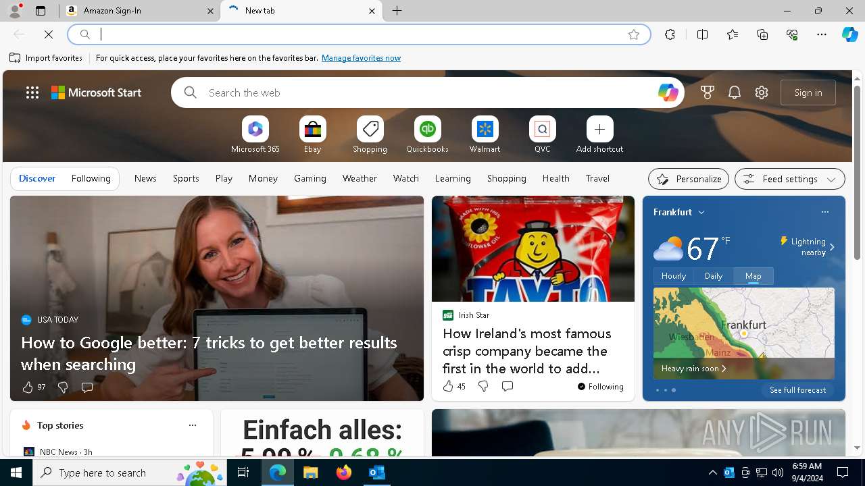865x486 pixels.
Task: Select the Gaming feed tab
Action: click(x=310, y=178)
